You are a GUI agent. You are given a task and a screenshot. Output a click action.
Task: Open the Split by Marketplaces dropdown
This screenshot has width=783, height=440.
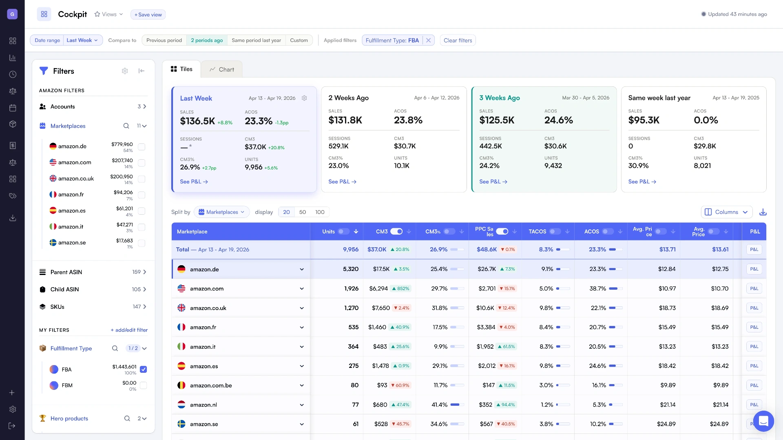[x=221, y=212]
